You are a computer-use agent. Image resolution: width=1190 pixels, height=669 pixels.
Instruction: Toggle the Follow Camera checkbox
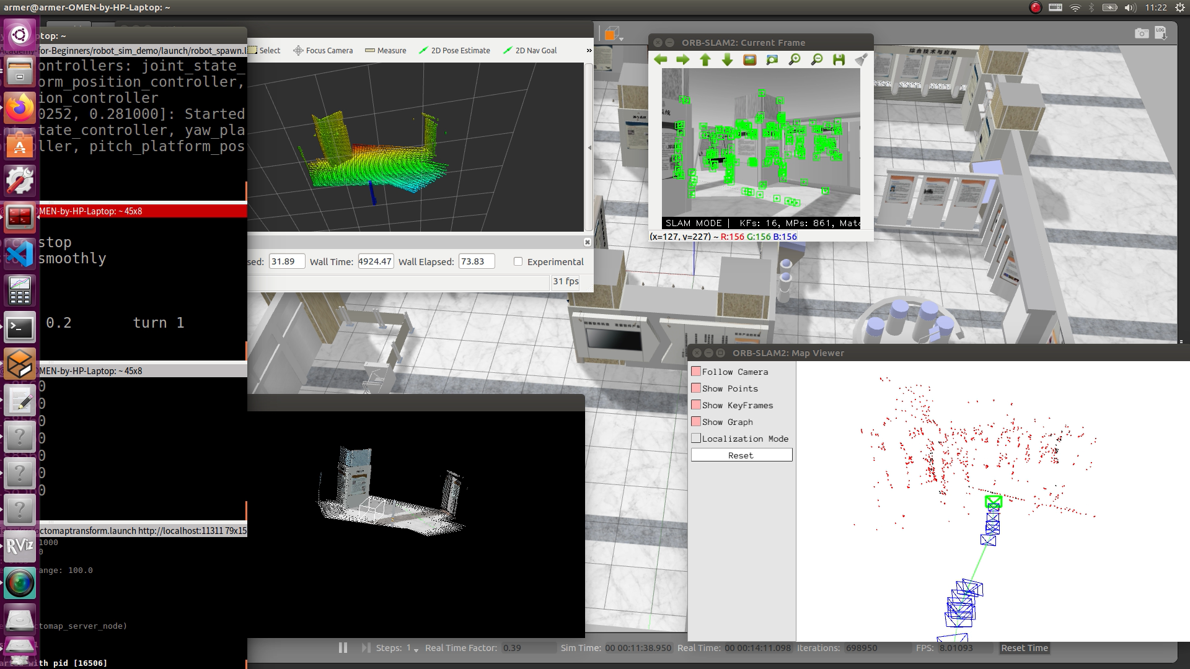[x=696, y=372]
